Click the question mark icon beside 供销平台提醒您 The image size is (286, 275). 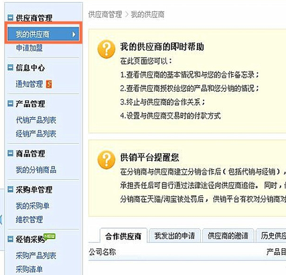coord(106,160)
